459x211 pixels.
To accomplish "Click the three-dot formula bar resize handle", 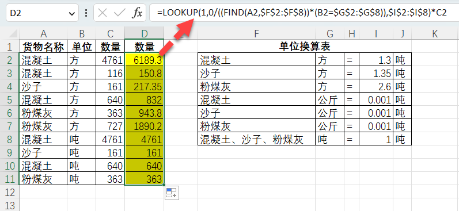I will pos(86,13).
